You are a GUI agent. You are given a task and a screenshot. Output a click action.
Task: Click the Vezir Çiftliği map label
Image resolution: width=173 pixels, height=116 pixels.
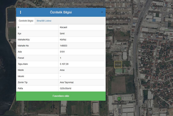(148, 56)
